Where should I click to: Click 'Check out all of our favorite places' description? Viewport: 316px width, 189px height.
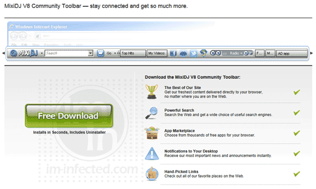click(204, 176)
